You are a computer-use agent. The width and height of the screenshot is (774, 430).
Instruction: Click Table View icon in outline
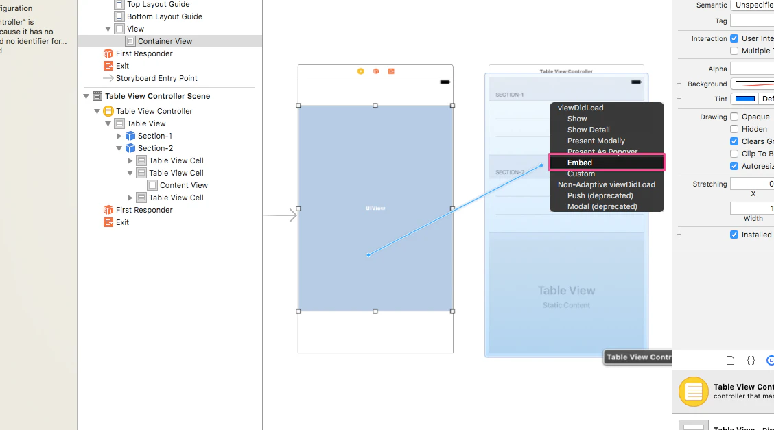pyautogui.click(x=119, y=123)
